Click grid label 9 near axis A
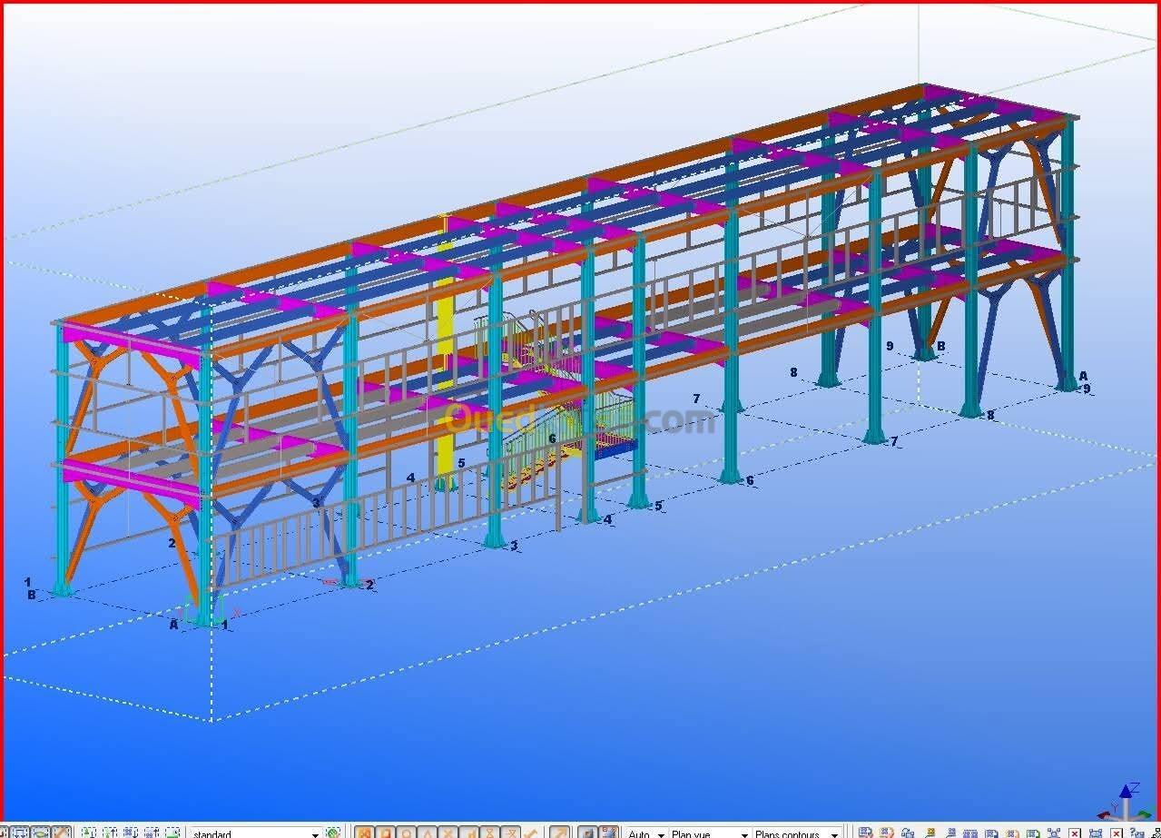The image size is (1161, 838). tap(1087, 389)
